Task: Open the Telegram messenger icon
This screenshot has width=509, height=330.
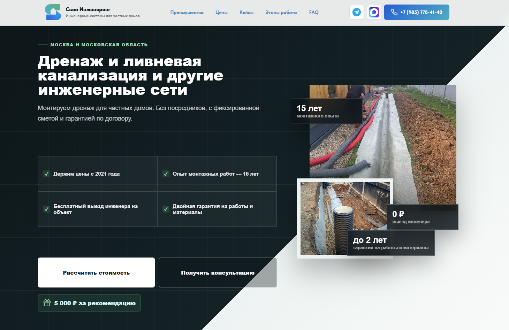Action: point(357,12)
